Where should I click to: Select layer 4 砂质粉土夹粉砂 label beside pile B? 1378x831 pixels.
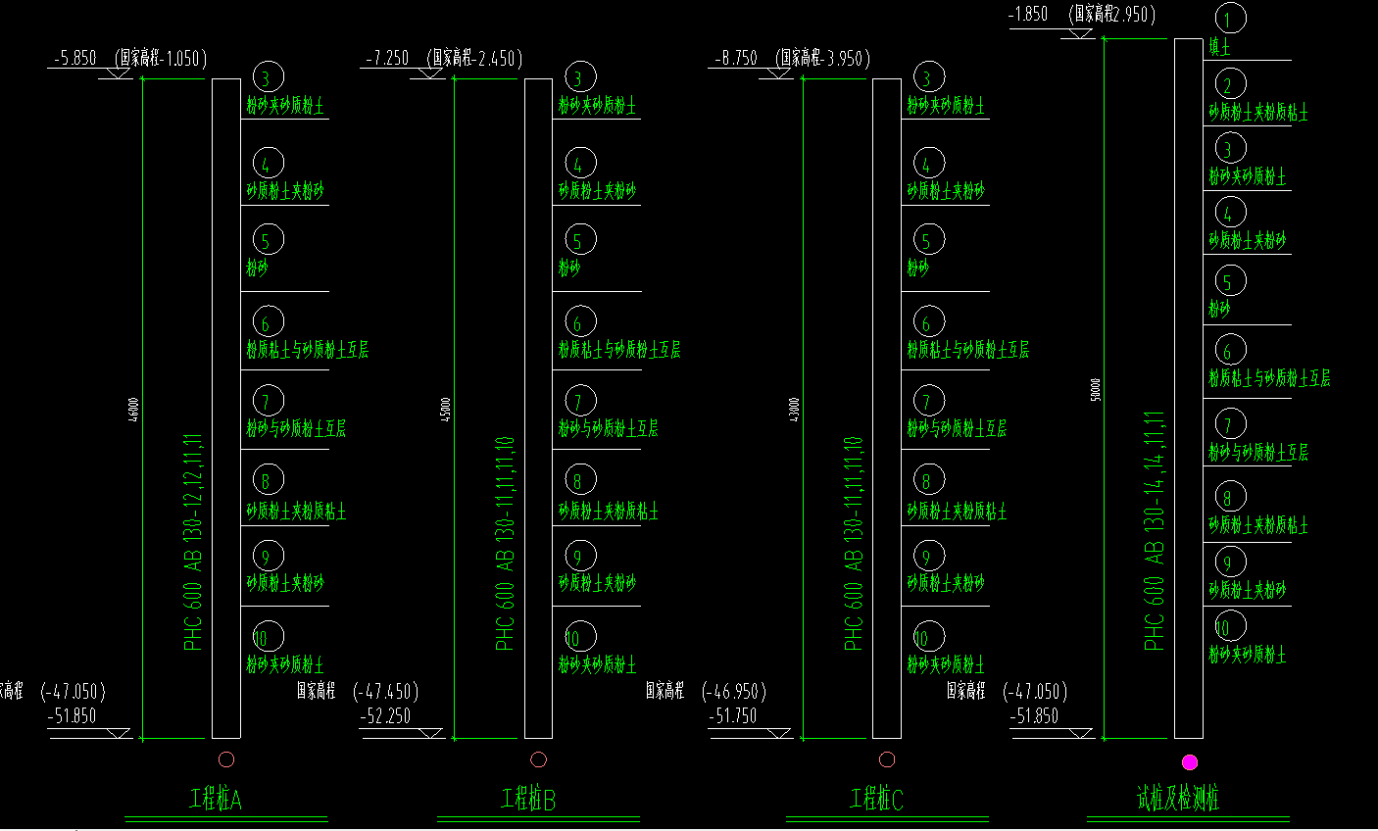(598, 191)
